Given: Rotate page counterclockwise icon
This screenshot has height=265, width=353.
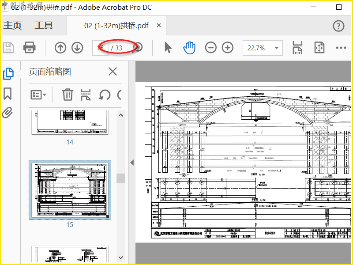Looking at the screenshot, I should (x=105, y=95).
